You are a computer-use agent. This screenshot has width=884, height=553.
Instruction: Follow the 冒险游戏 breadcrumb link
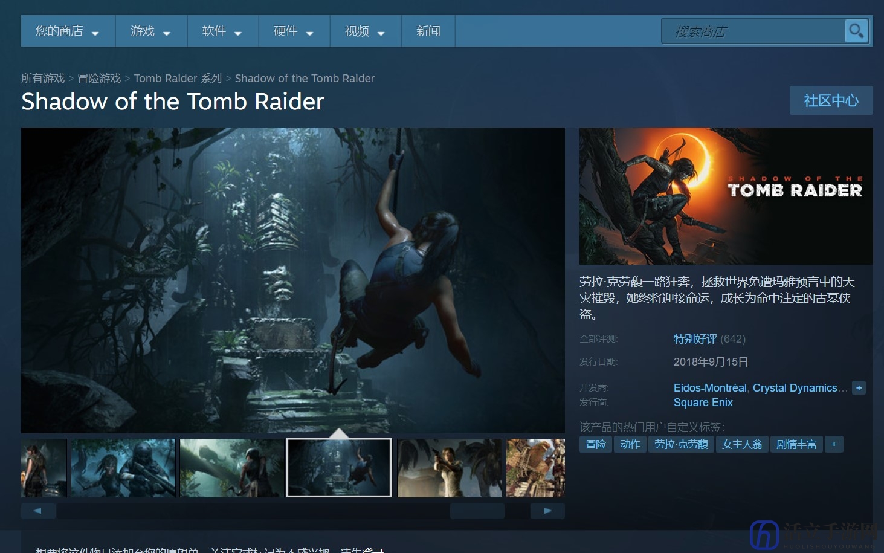[x=100, y=79]
